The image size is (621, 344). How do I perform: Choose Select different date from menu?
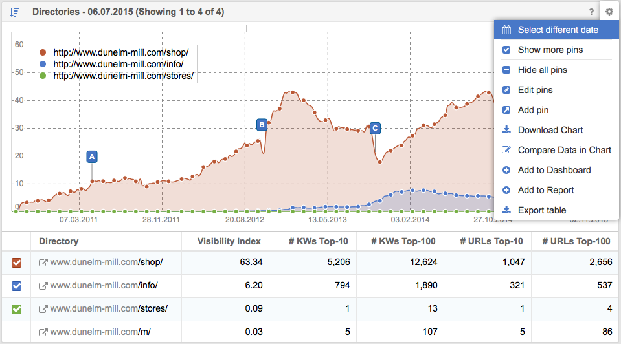coord(557,30)
